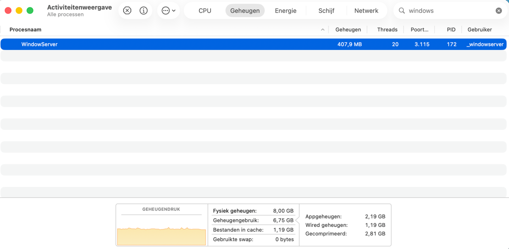Switch to the Netwerk view
509x249 pixels.
pyautogui.click(x=366, y=10)
